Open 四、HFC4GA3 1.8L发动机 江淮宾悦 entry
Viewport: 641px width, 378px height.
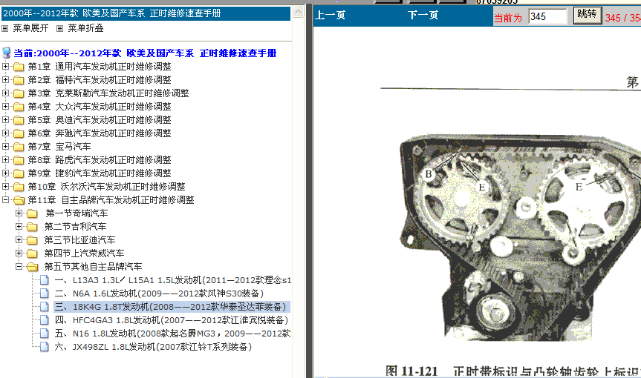tap(172, 320)
